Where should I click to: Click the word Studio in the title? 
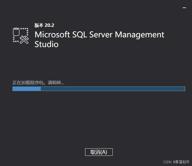tap(46, 44)
